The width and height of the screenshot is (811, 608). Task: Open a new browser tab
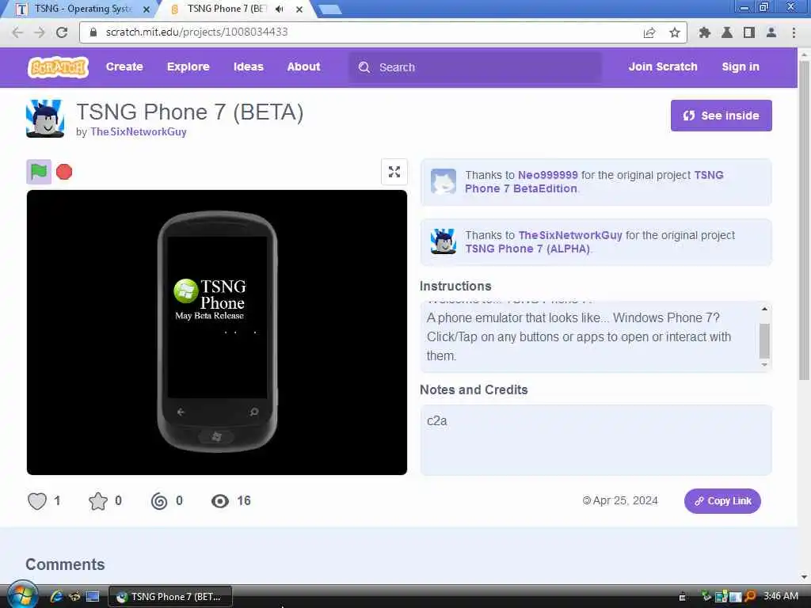(330, 9)
